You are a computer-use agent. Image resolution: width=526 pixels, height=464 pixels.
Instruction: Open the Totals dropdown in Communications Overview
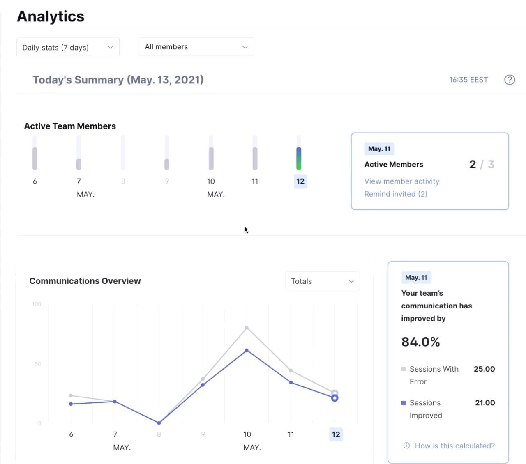coord(322,281)
